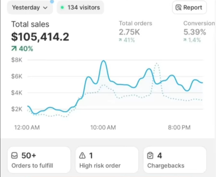Click the 41% orders trend arrow
This screenshot has width=216, height=177.
121,40
